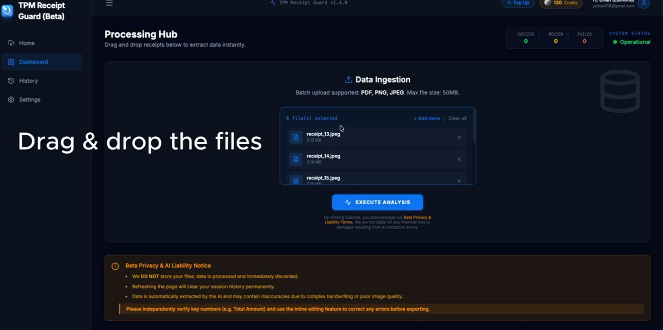Open Settings from the sidebar
663x330 pixels.
pyautogui.click(x=30, y=100)
